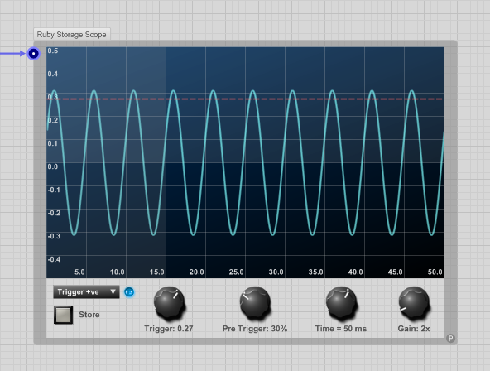Click the blue input wire arrow

click(12, 54)
